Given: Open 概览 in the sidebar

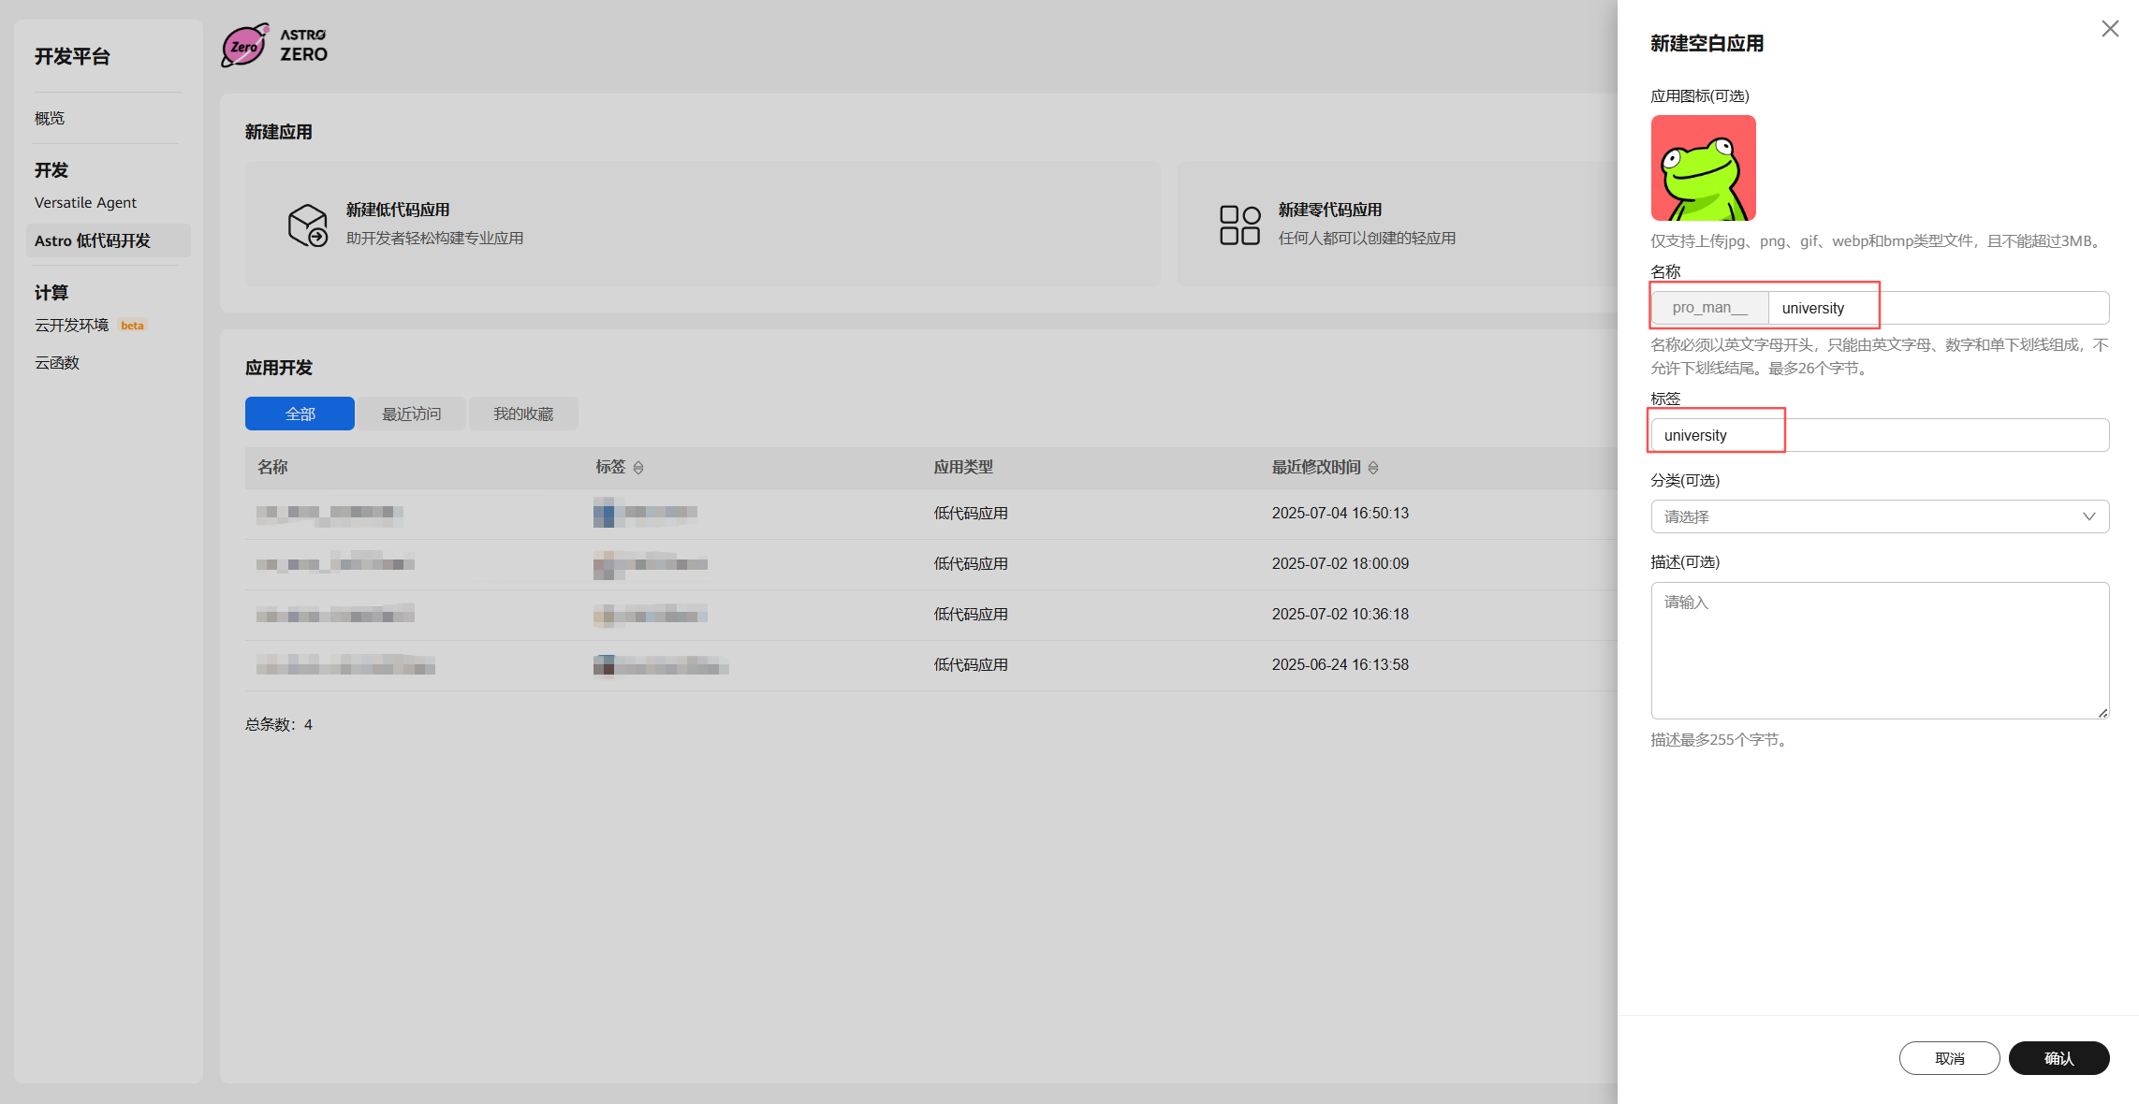Looking at the screenshot, I should tap(50, 118).
